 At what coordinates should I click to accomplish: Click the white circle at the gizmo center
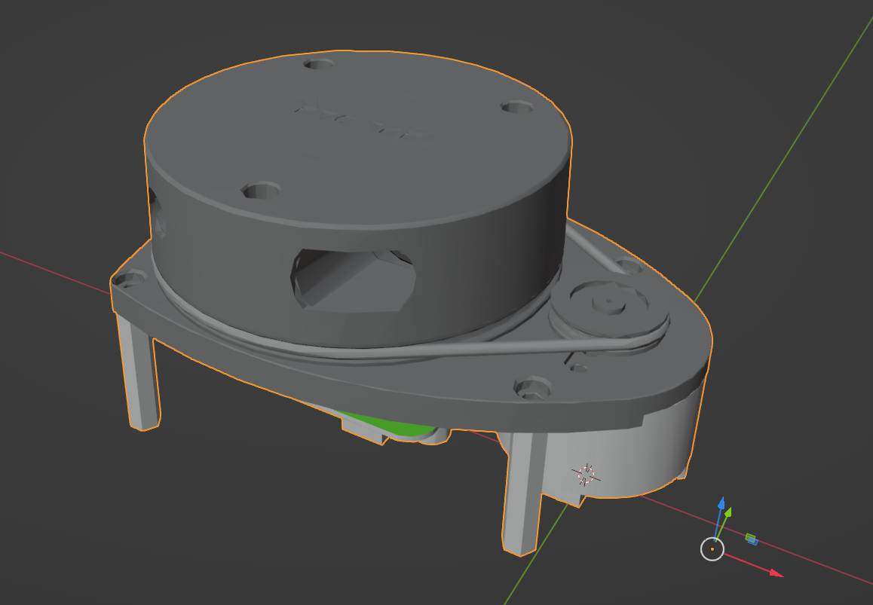(712, 549)
